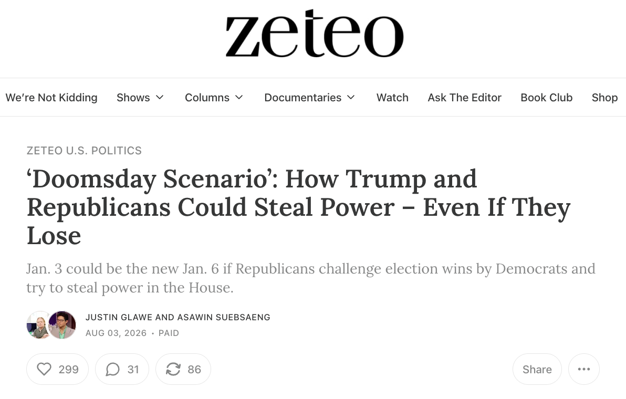Viewport: 626px width, 399px height.
Task: Expand the Shows dropdown menu
Action: click(x=140, y=97)
